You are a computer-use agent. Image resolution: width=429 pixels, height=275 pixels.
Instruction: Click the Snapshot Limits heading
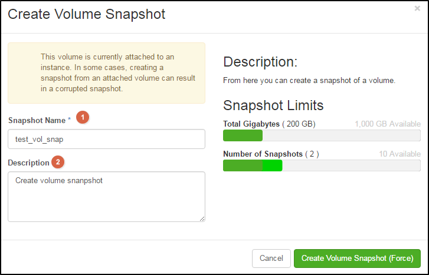tap(273, 105)
